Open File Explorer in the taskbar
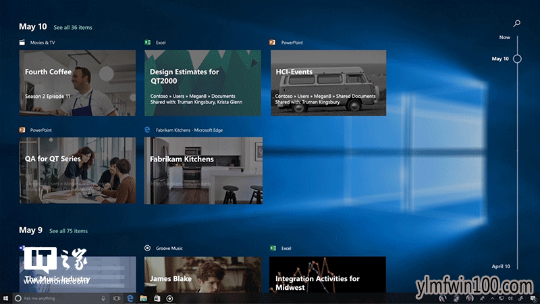This screenshot has width=540, height=304. point(144,299)
